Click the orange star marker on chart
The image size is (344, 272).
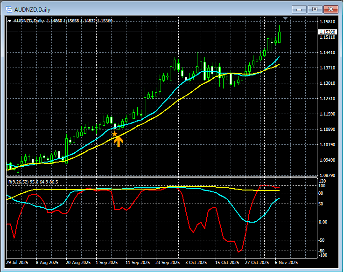coord(114,134)
